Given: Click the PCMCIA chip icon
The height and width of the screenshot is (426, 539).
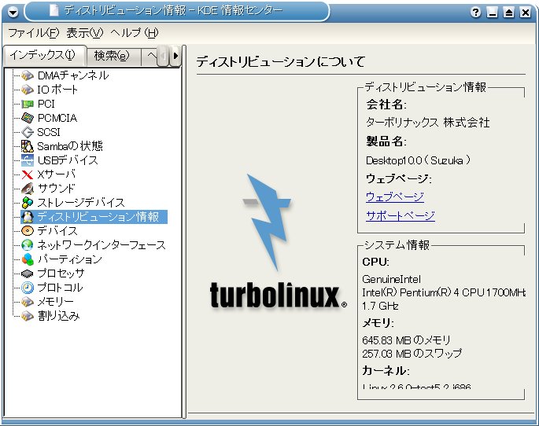Looking at the screenshot, I should (x=28, y=118).
